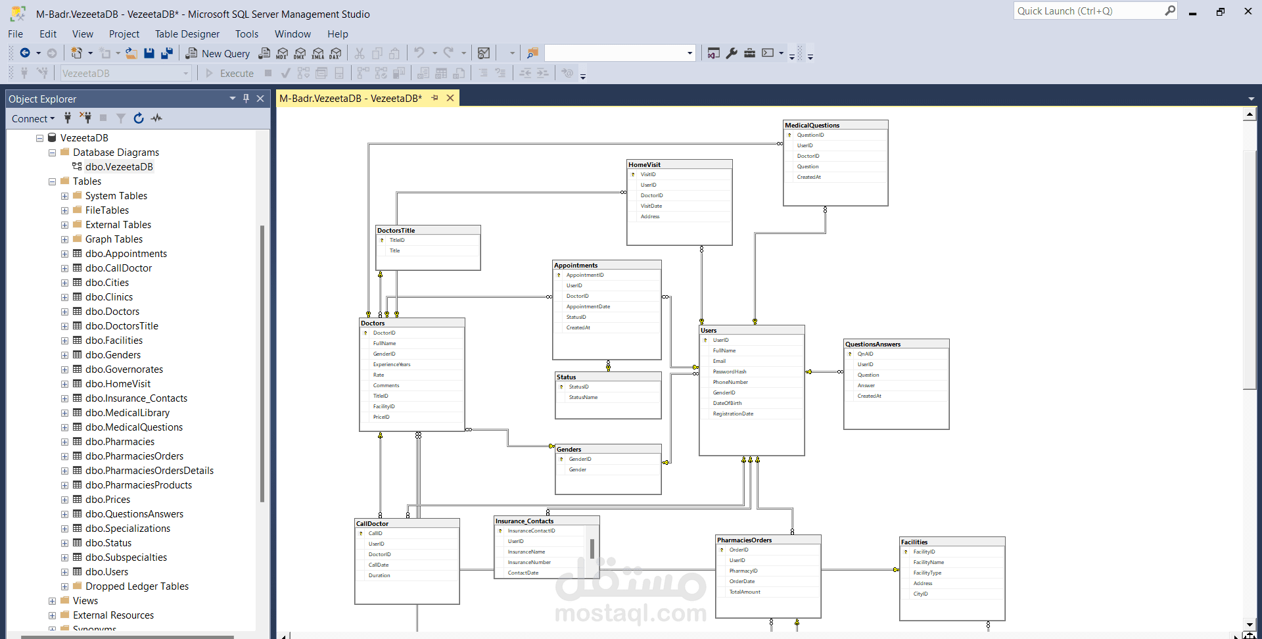
Task: Click the Object Explorer vertical scrollbar
Action: [x=262, y=364]
